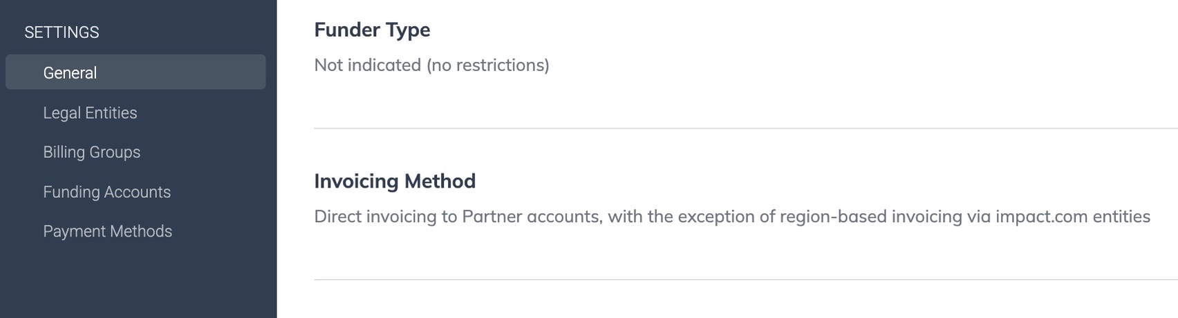Click the word "entities" ending the description

click(1121, 217)
